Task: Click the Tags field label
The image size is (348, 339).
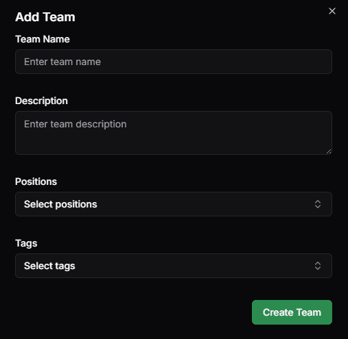Action: 26,244
